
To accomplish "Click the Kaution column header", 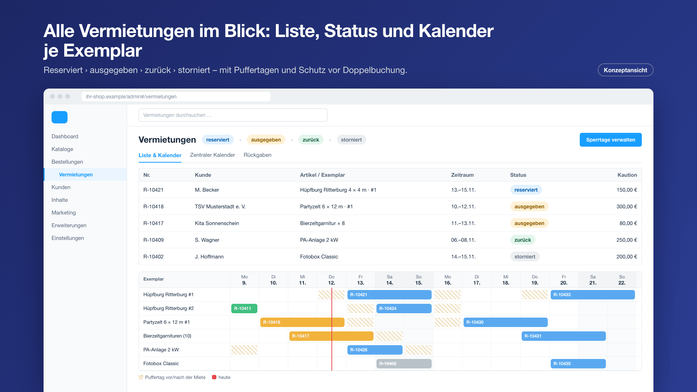I will [x=627, y=175].
